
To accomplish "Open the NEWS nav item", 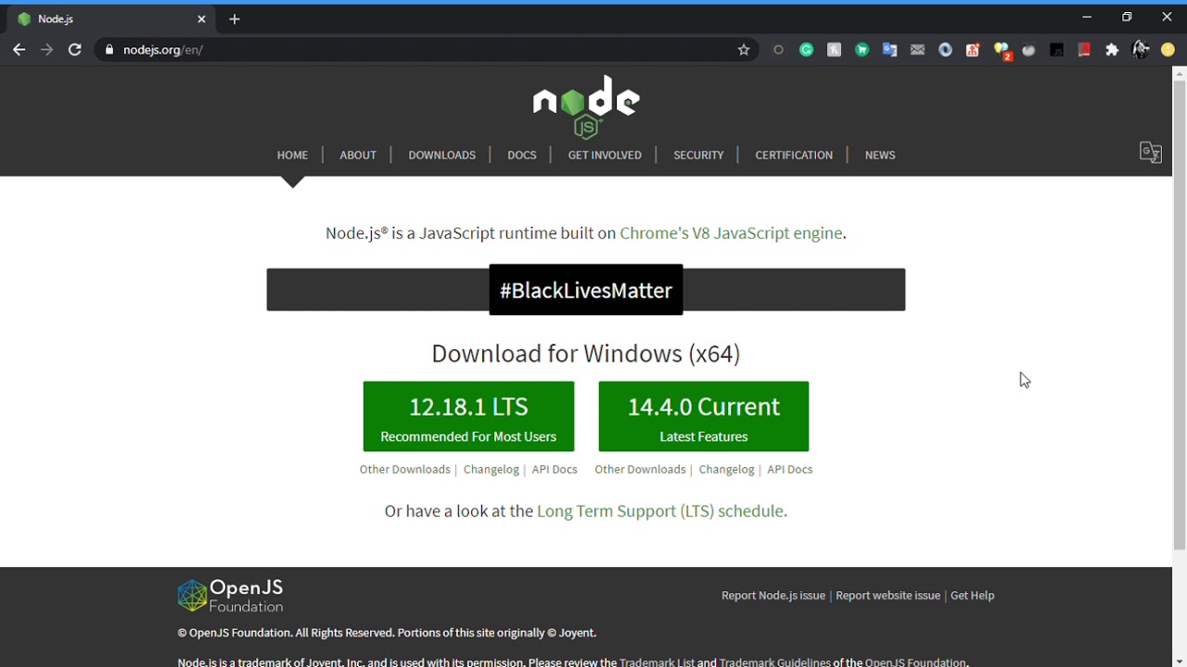I will 880,155.
